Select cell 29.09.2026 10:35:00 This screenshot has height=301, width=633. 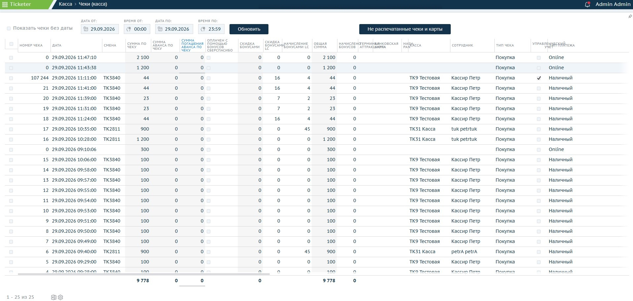[74, 129]
